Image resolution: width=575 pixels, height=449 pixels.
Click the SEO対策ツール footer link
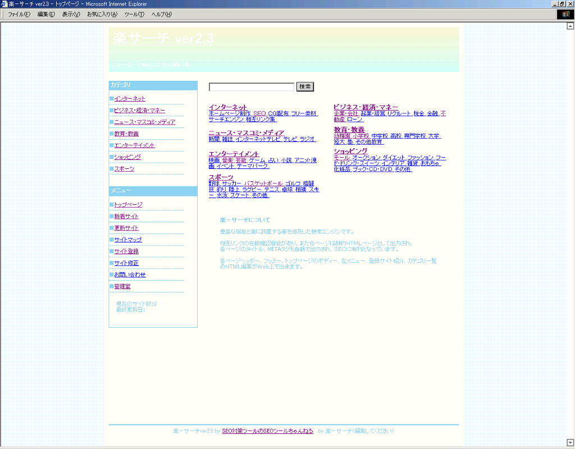[x=267, y=431]
